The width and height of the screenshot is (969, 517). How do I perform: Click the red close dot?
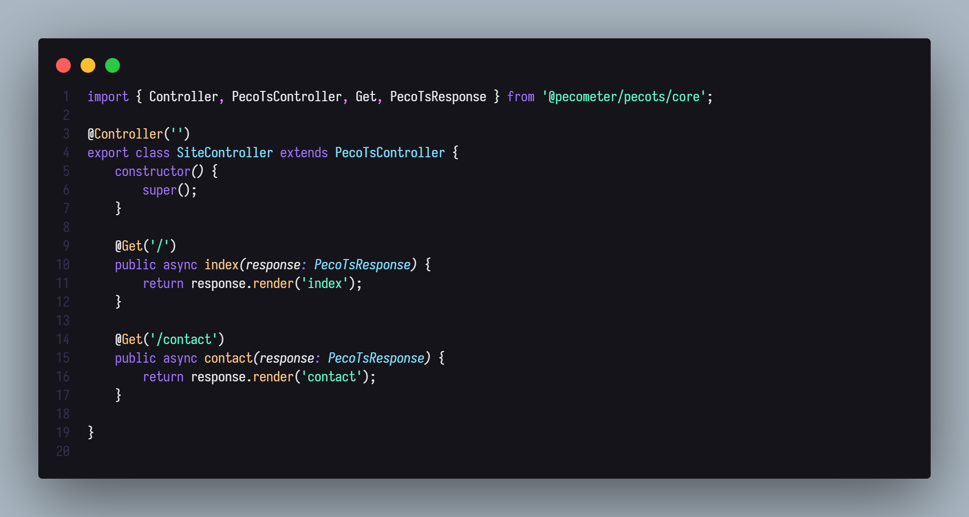coord(63,65)
